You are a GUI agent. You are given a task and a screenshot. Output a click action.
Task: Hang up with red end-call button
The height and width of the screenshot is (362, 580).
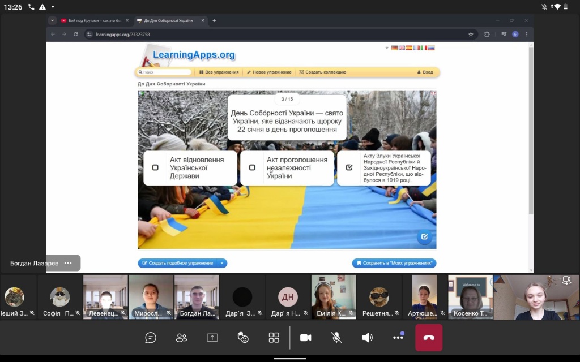coord(429,338)
